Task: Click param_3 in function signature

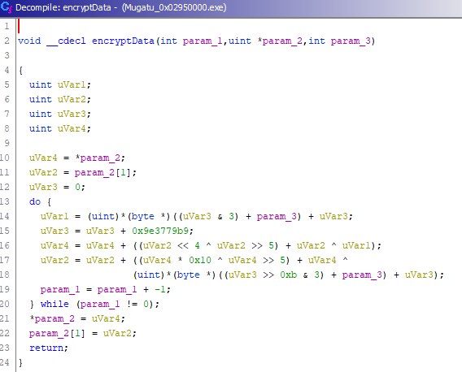Action: point(351,41)
